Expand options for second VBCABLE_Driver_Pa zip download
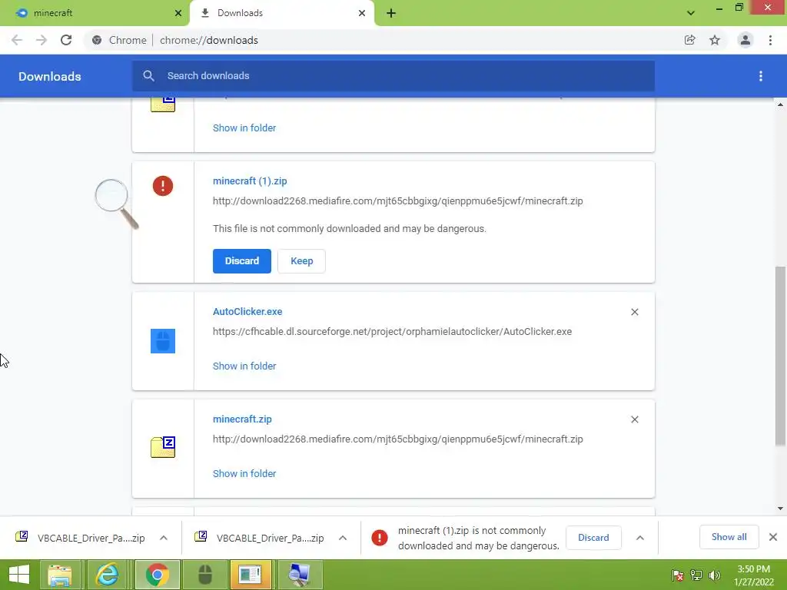This screenshot has height=590, width=787. [343, 538]
